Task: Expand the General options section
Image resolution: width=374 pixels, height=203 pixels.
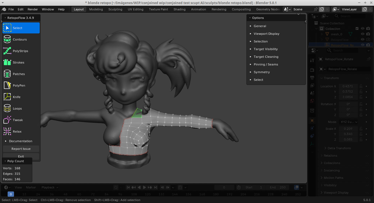Action: (x=276, y=26)
